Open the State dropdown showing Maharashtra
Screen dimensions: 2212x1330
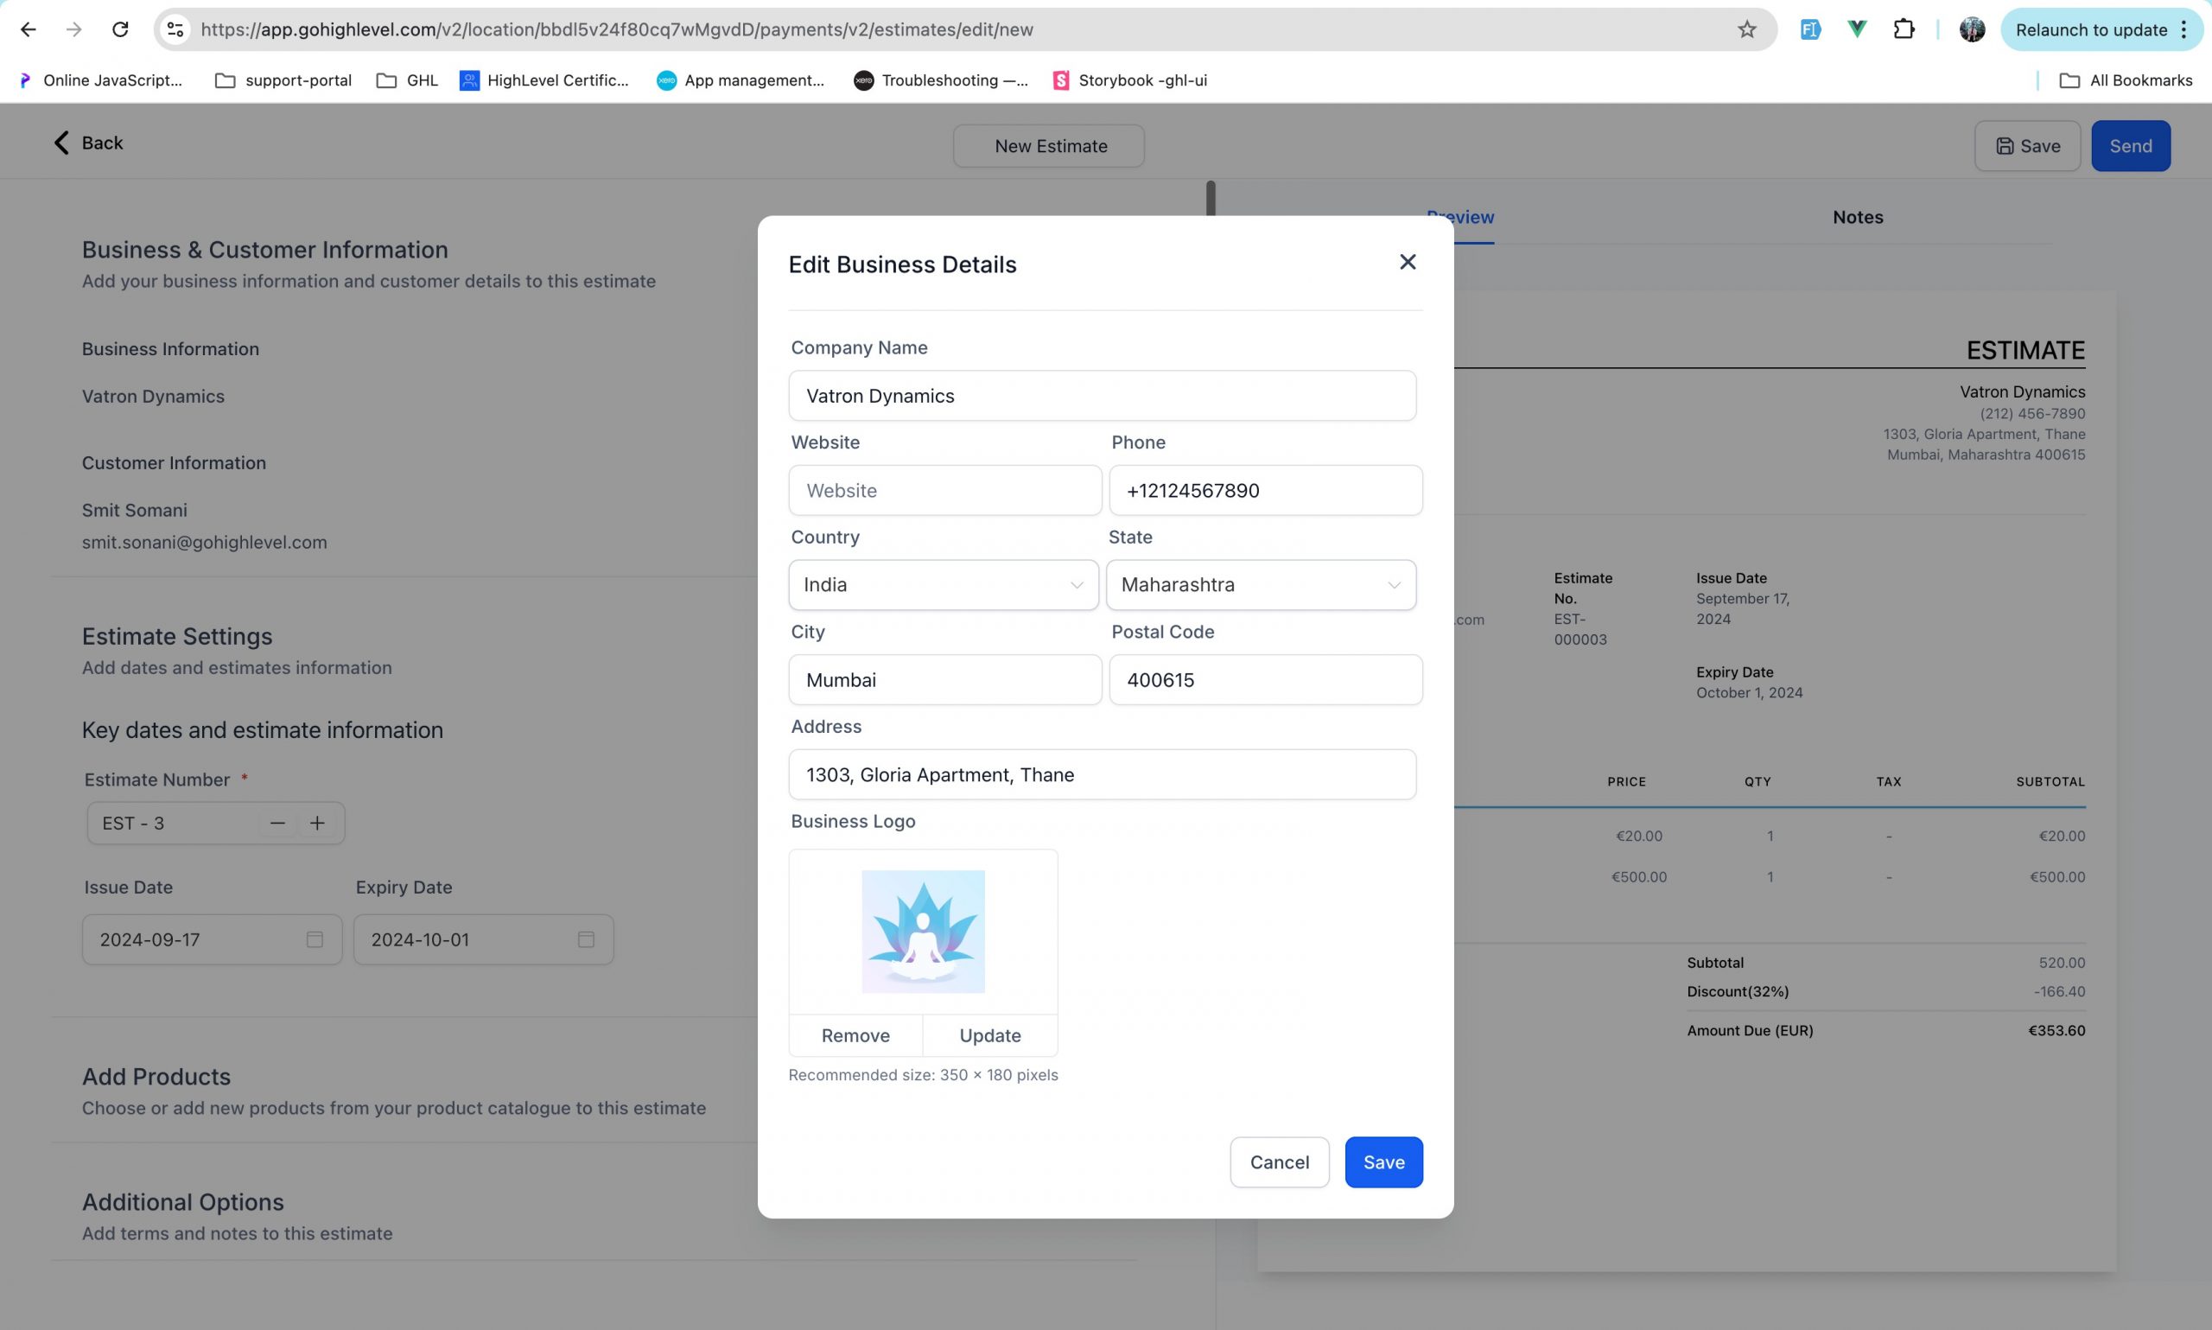(1261, 584)
